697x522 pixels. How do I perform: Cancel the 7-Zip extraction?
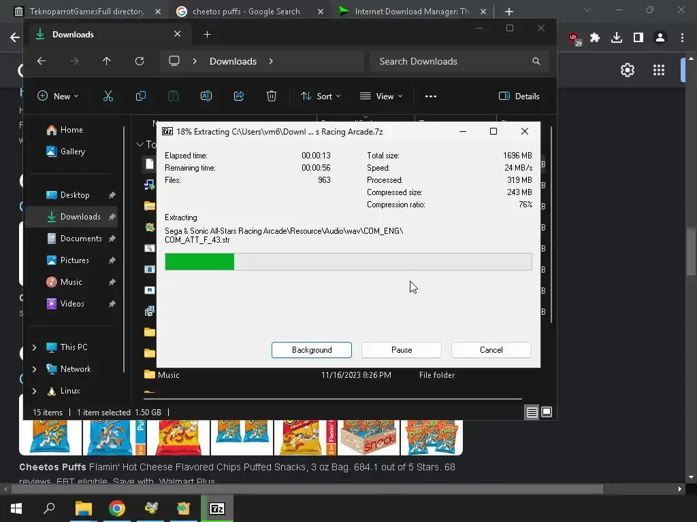click(491, 350)
